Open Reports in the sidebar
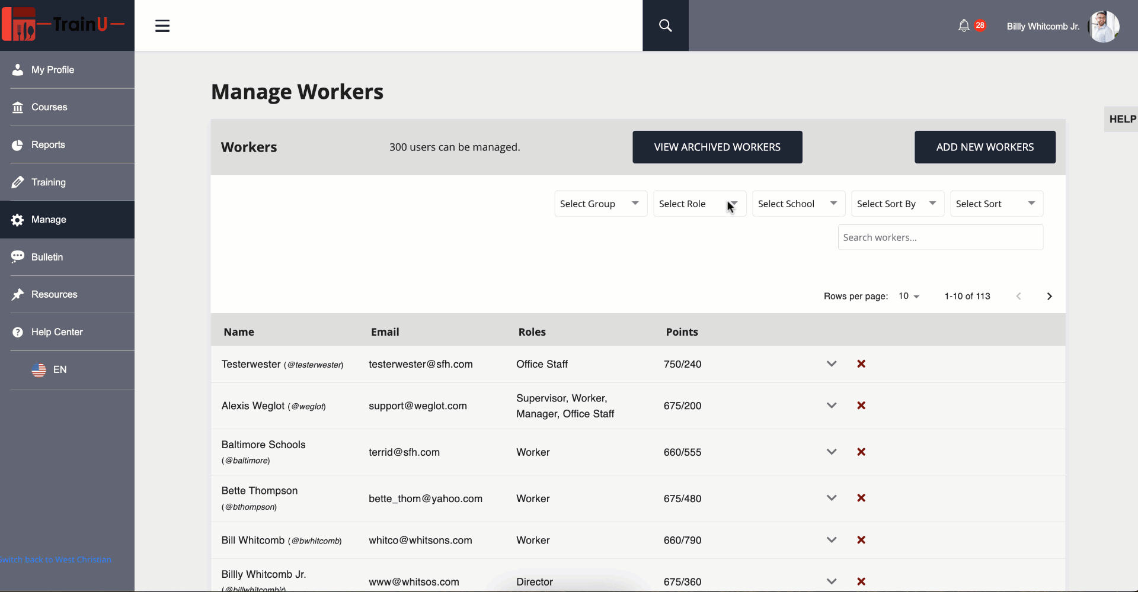 (48, 144)
